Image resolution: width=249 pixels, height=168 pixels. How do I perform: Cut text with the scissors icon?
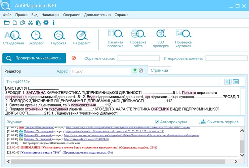[30, 23]
